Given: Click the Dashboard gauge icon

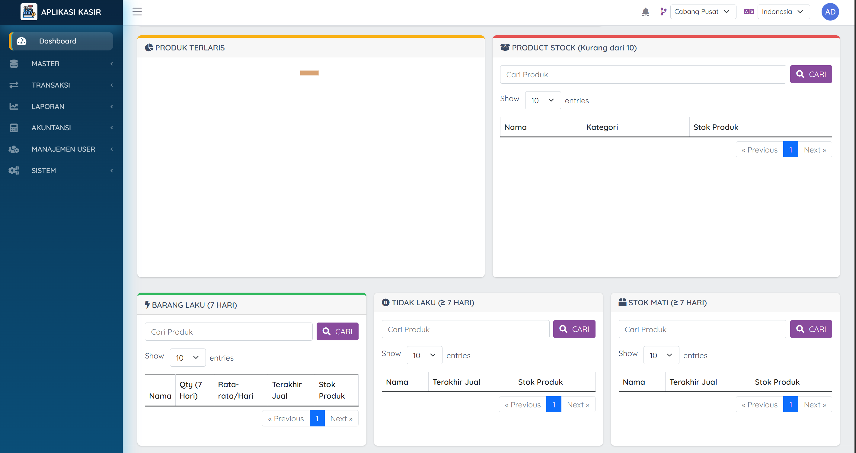Looking at the screenshot, I should point(22,41).
